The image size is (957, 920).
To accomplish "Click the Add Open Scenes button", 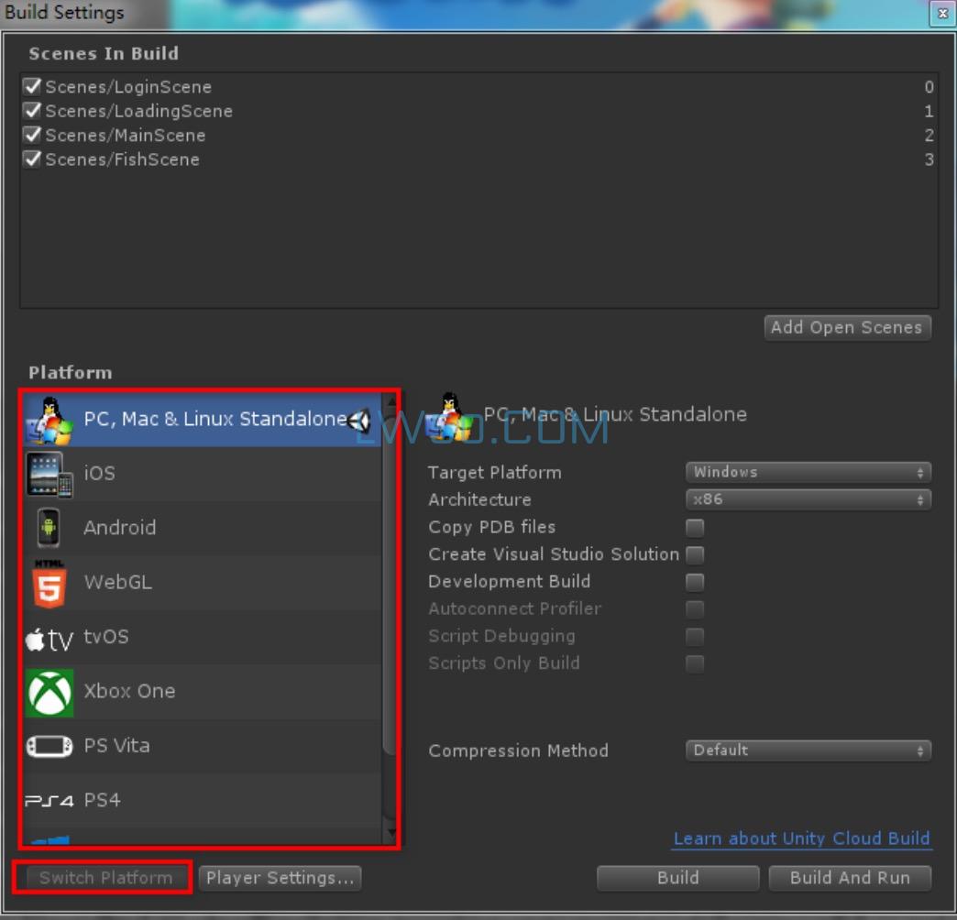I will pos(847,328).
